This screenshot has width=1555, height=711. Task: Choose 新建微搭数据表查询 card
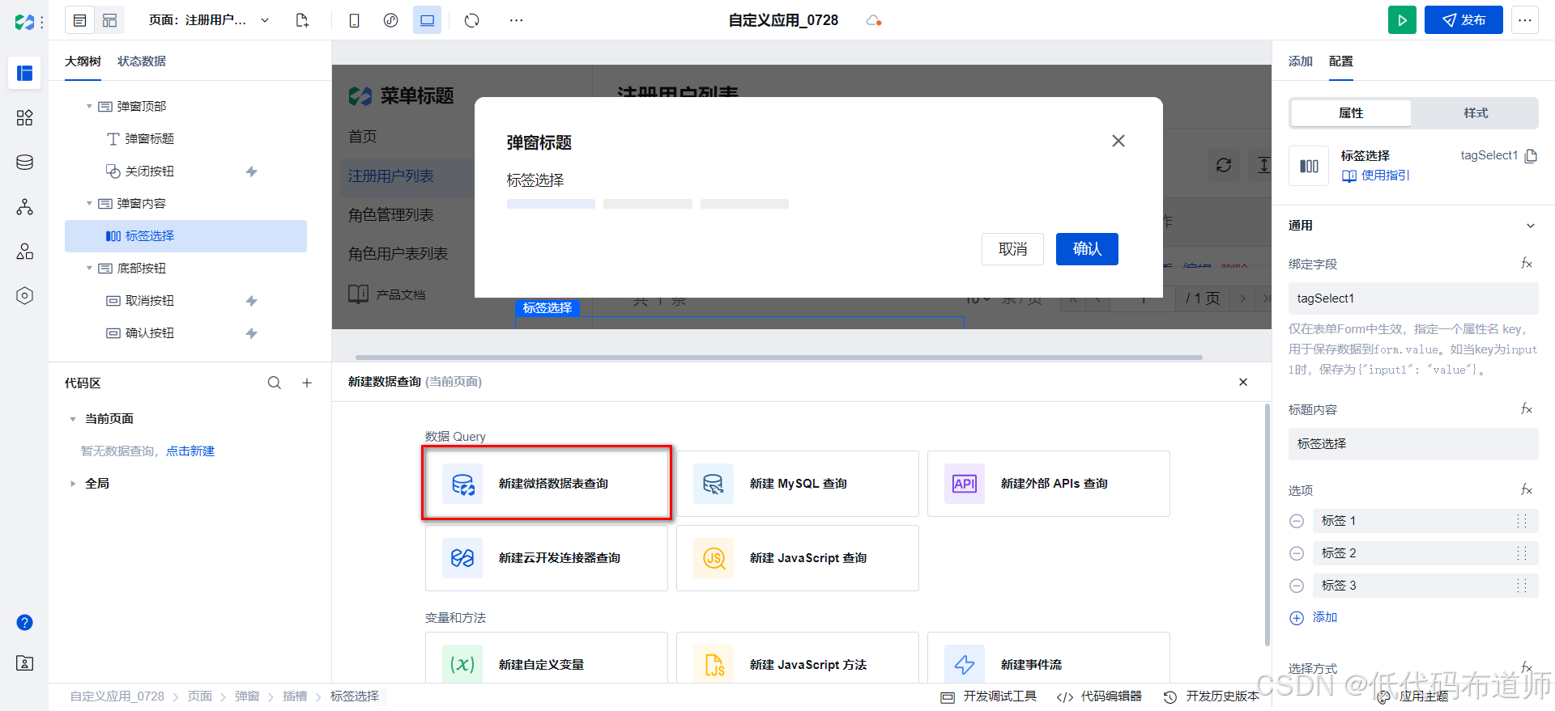coord(547,484)
